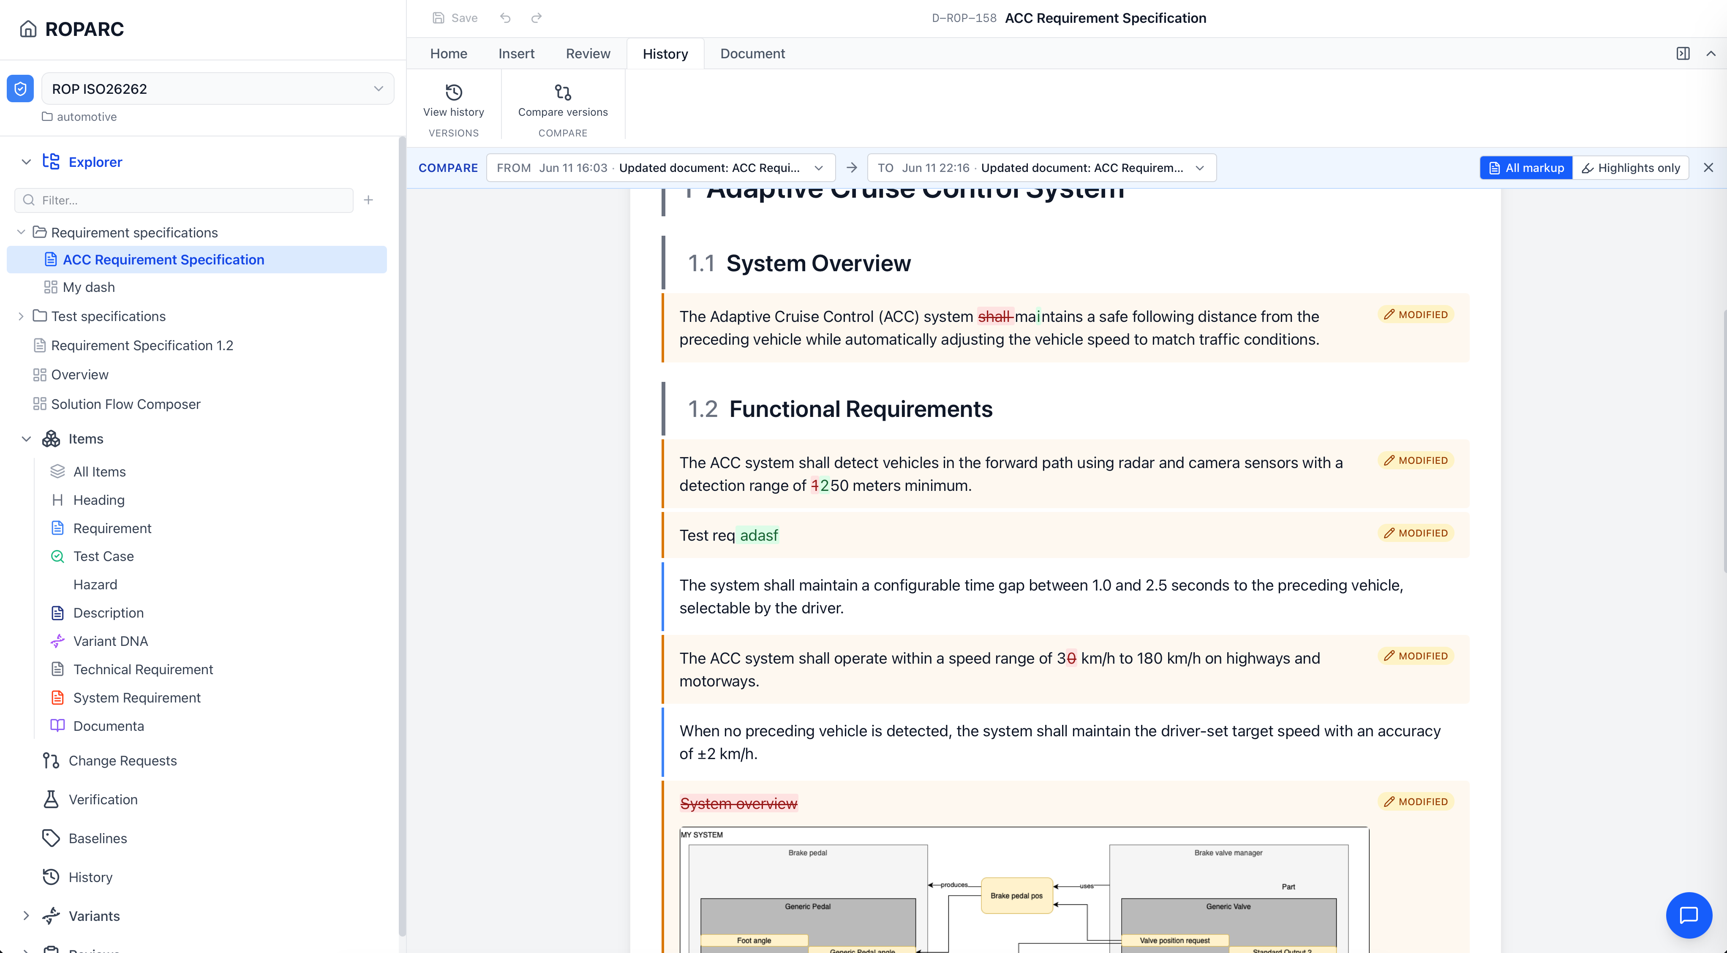Image resolution: width=1727 pixels, height=953 pixels.
Task: Click the automotive folder label
Action: point(87,117)
